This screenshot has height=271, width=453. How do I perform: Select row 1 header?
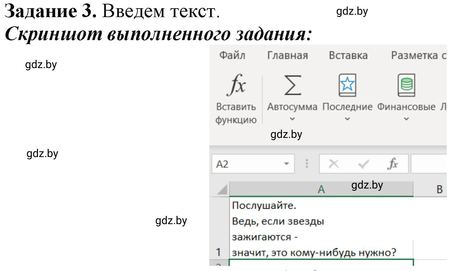click(x=219, y=228)
